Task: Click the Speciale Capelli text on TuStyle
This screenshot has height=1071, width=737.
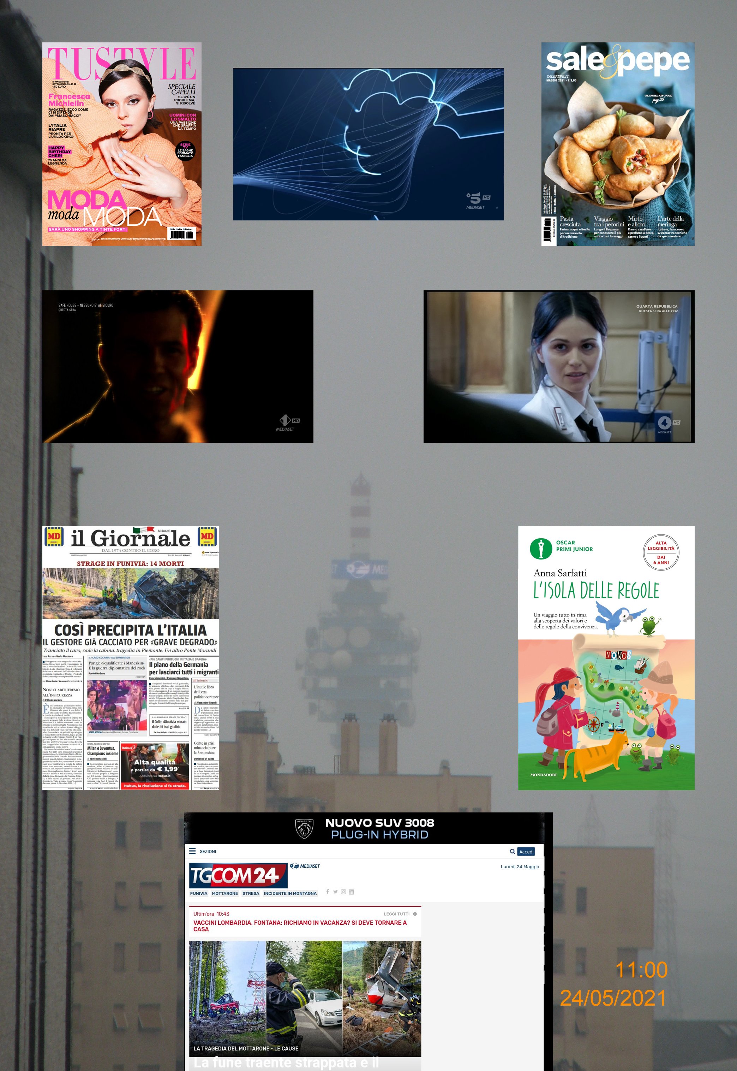Action: 181,89
